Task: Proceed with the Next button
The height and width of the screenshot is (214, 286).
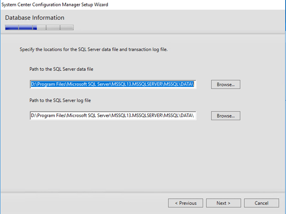Action: [223, 203]
